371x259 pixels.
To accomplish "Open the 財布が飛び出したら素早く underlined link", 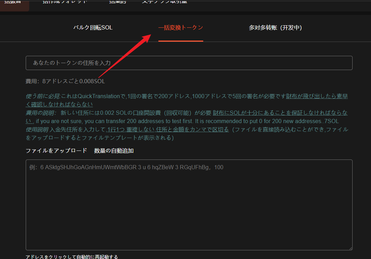I will pos(316,96).
